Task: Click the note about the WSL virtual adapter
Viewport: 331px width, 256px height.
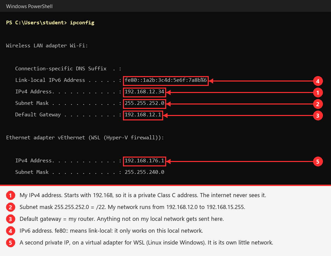Action: coord(146,242)
